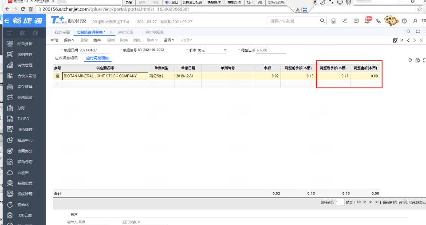
Task: Click the phone support icon
Action: point(378,21)
